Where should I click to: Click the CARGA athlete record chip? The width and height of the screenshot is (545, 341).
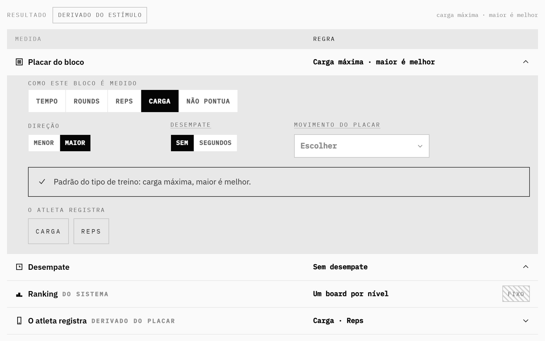[48, 231]
